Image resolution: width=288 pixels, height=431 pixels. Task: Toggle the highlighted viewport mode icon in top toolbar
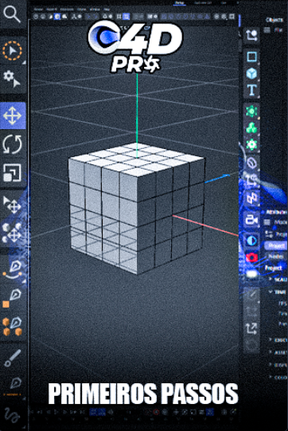(126, 17)
